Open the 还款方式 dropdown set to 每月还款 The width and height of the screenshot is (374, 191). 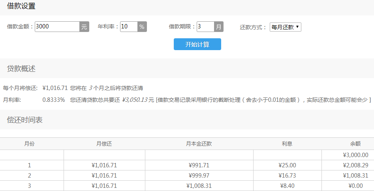285,27
